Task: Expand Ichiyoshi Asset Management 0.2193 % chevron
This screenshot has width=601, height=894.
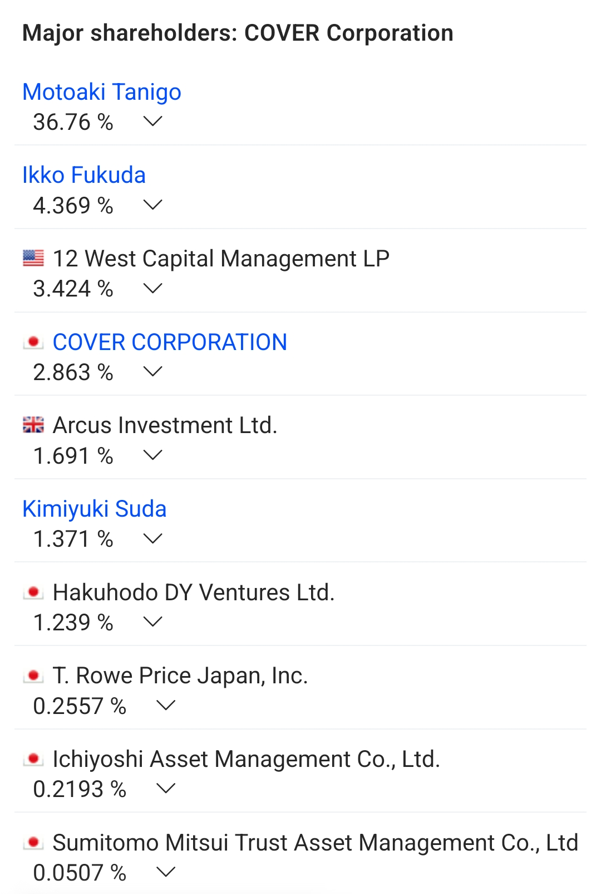Action: point(166,788)
